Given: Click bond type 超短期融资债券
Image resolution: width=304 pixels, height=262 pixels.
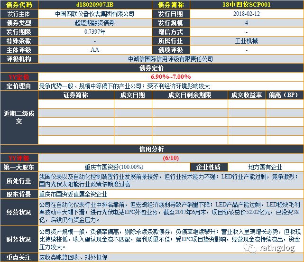Looking at the screenshot, I should click(95, 23).
